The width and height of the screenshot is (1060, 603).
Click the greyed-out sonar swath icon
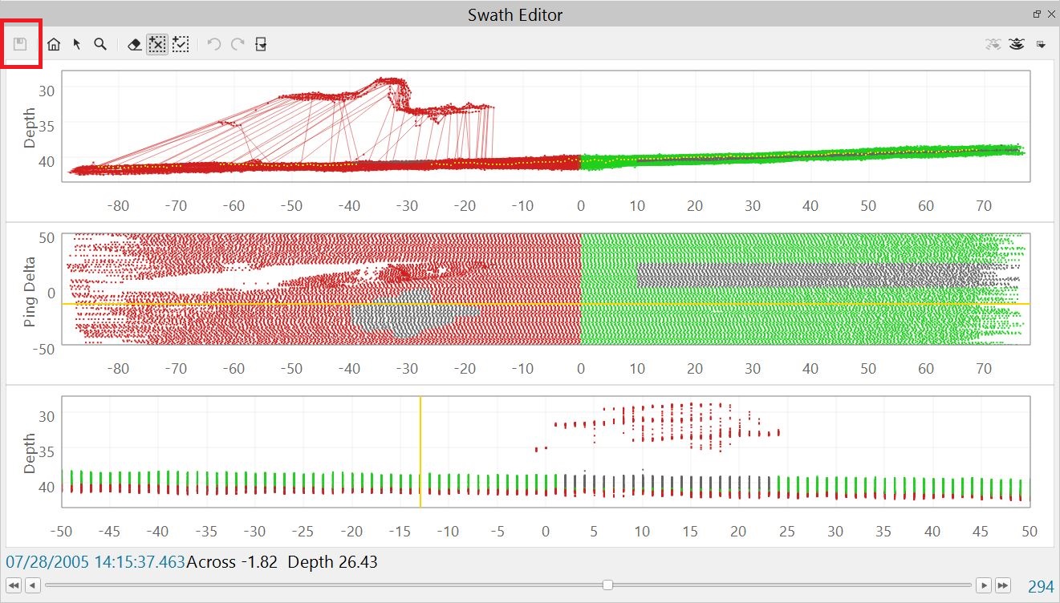(x=993, y=45)
